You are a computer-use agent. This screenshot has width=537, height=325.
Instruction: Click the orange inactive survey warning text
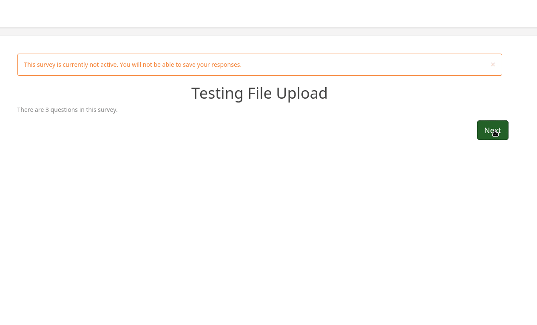133,65
